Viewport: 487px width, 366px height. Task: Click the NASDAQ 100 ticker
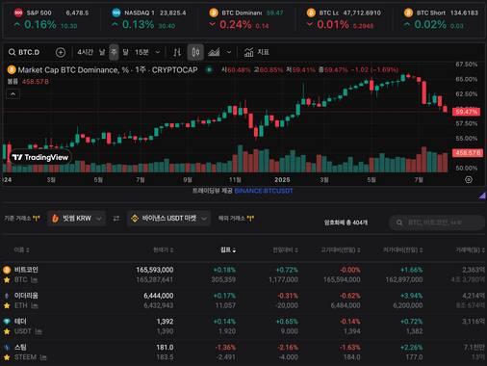[149, 19]
